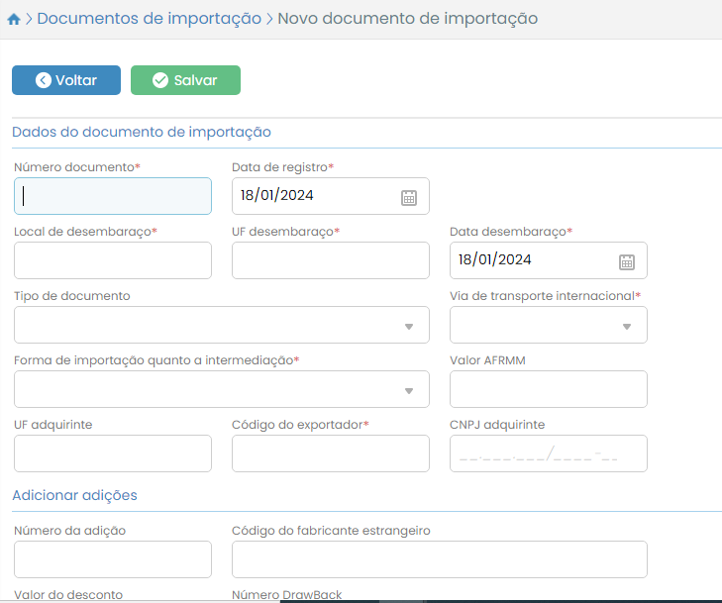Click the Número da adição field

pos(113,559)
